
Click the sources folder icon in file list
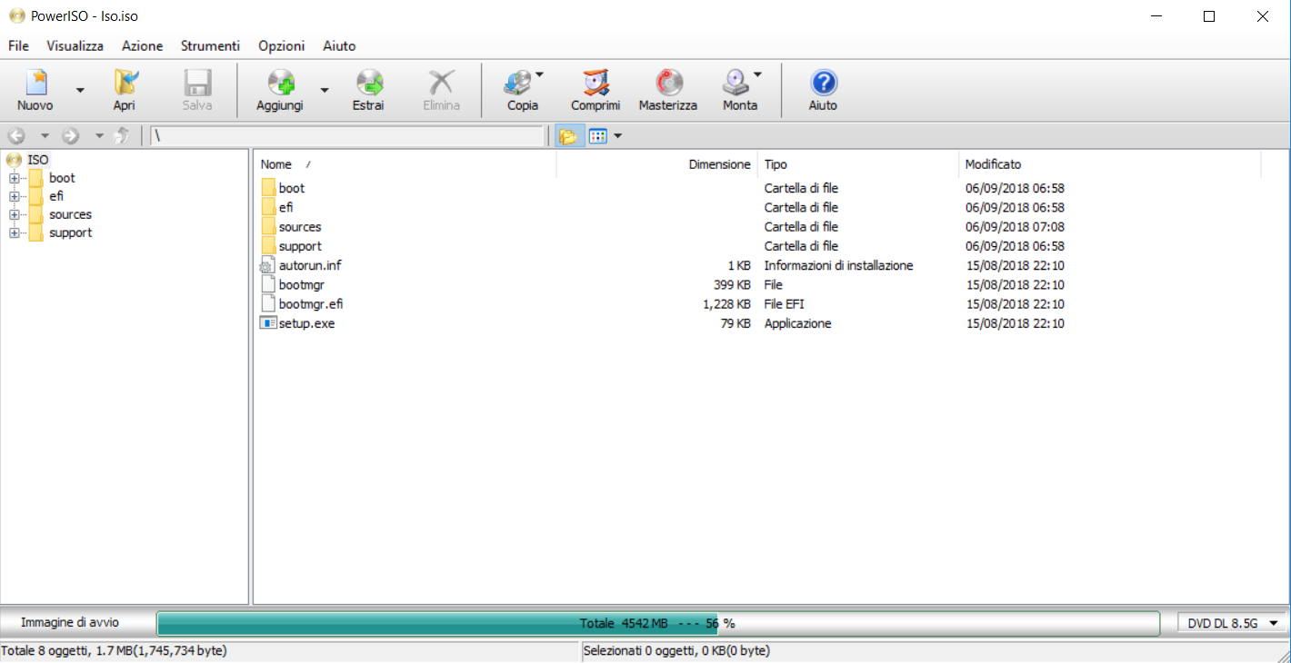[x=268, y=227]
